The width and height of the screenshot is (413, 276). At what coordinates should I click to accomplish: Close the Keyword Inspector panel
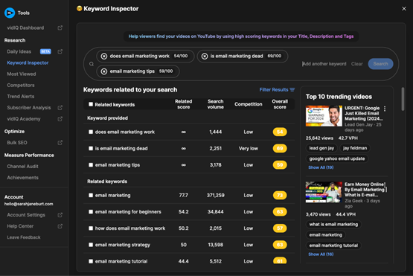coord(404,9)
